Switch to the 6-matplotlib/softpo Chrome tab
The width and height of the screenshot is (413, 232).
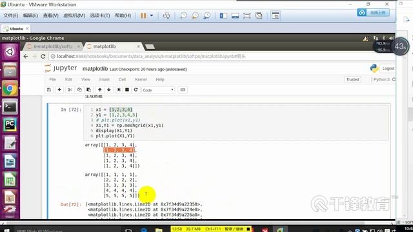(53, 46)
